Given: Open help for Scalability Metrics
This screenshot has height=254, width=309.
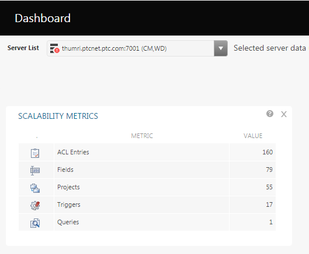Looking at the screenshot, I should [x=270, y=114].
